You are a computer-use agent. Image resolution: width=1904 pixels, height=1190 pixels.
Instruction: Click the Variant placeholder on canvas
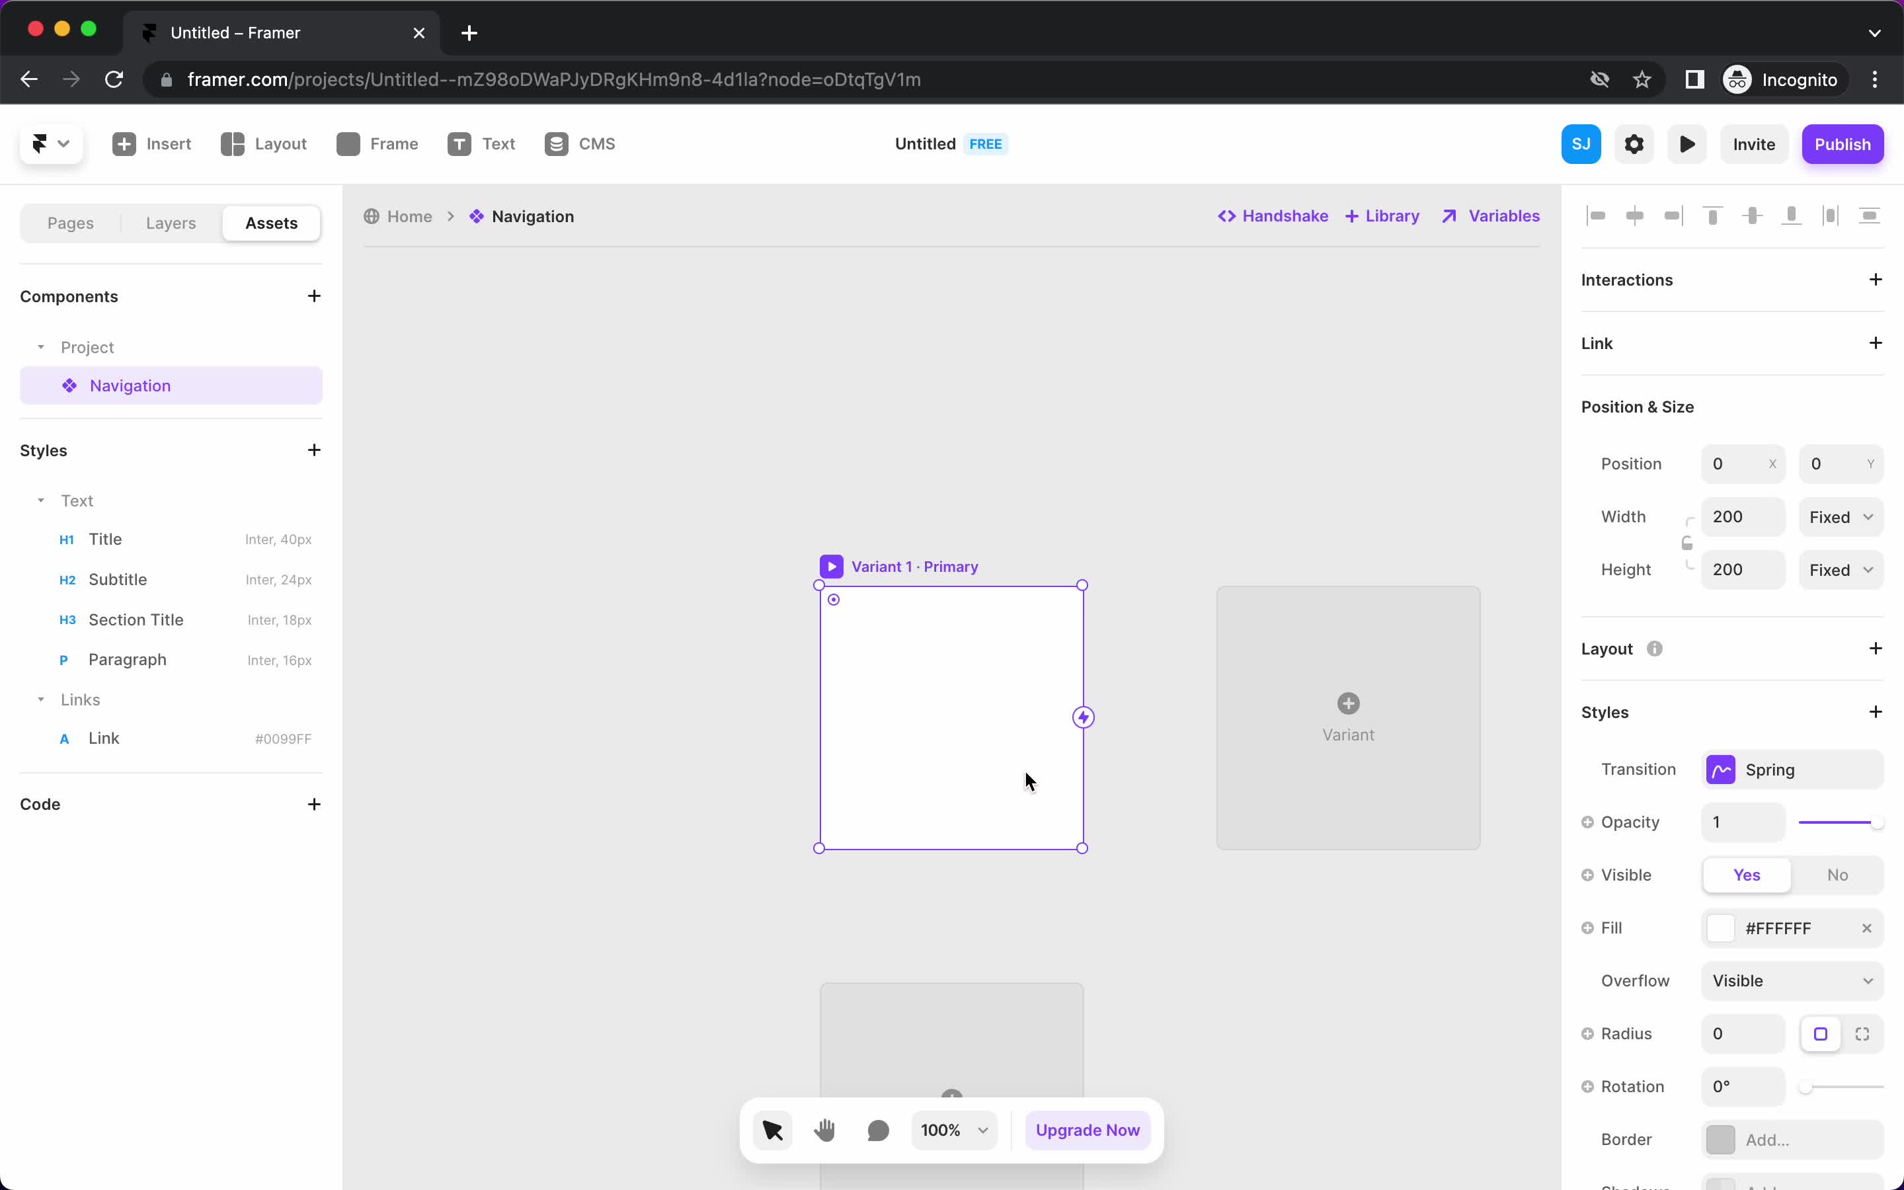(x=1347, y=715)
